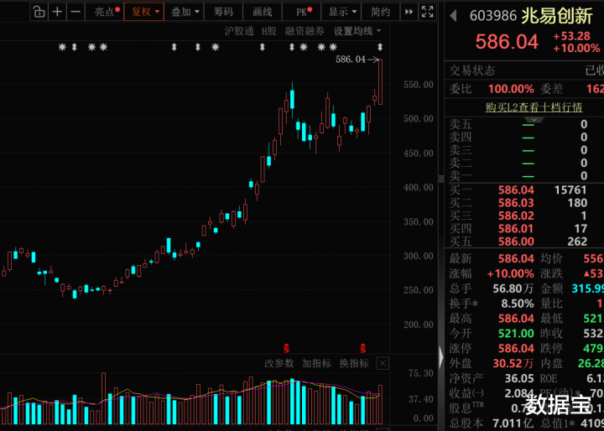
Task: Click the 总股本 7.011亿 value
Action: (x=513, y=423)
